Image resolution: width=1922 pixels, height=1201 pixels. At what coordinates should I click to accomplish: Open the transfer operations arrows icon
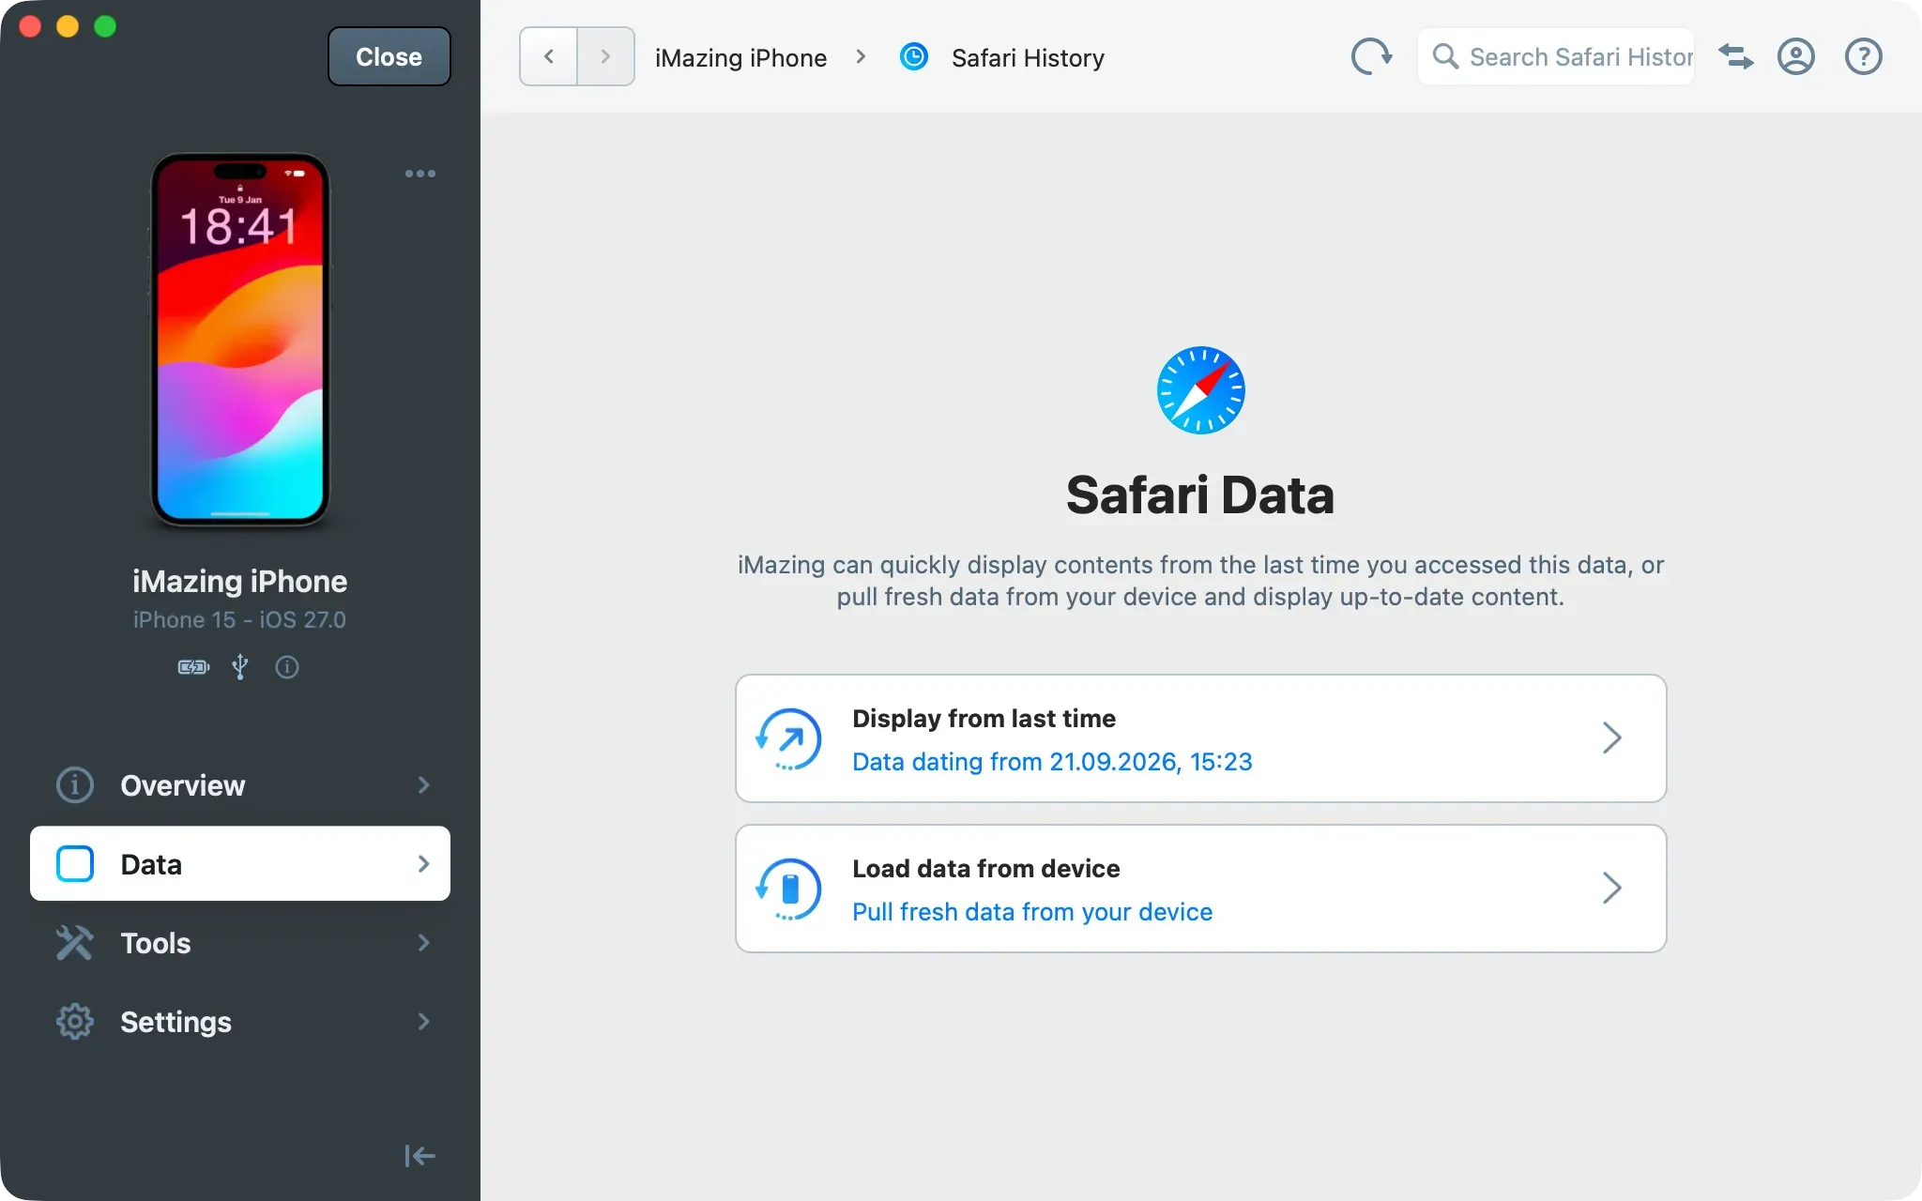(x=1735, y=56)
